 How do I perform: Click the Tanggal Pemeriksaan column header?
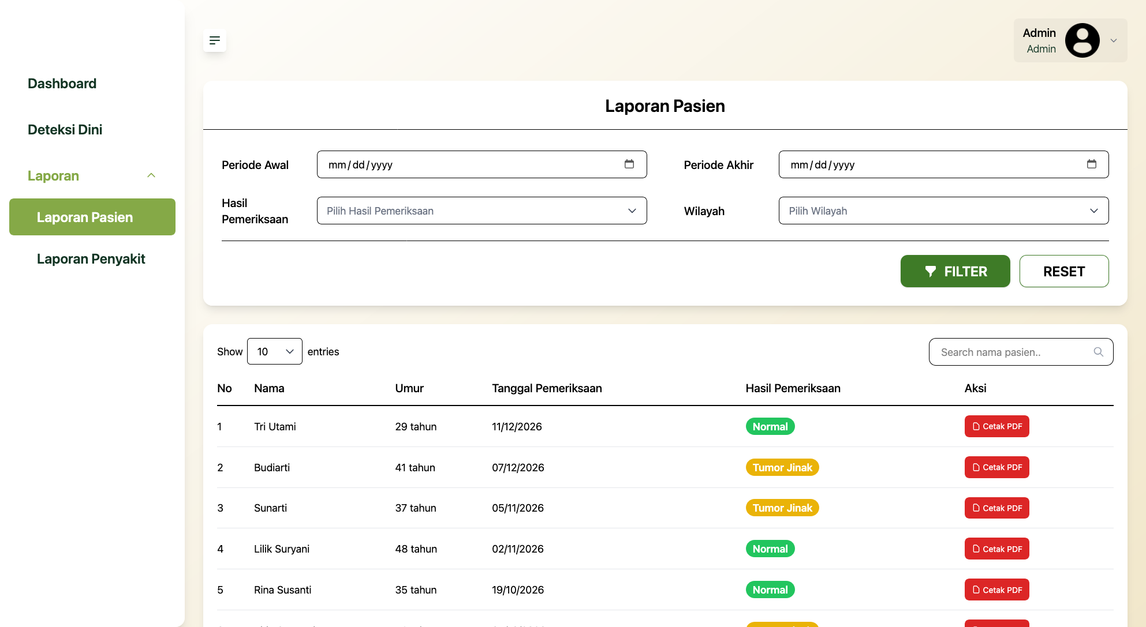click(x=547, y=388)
